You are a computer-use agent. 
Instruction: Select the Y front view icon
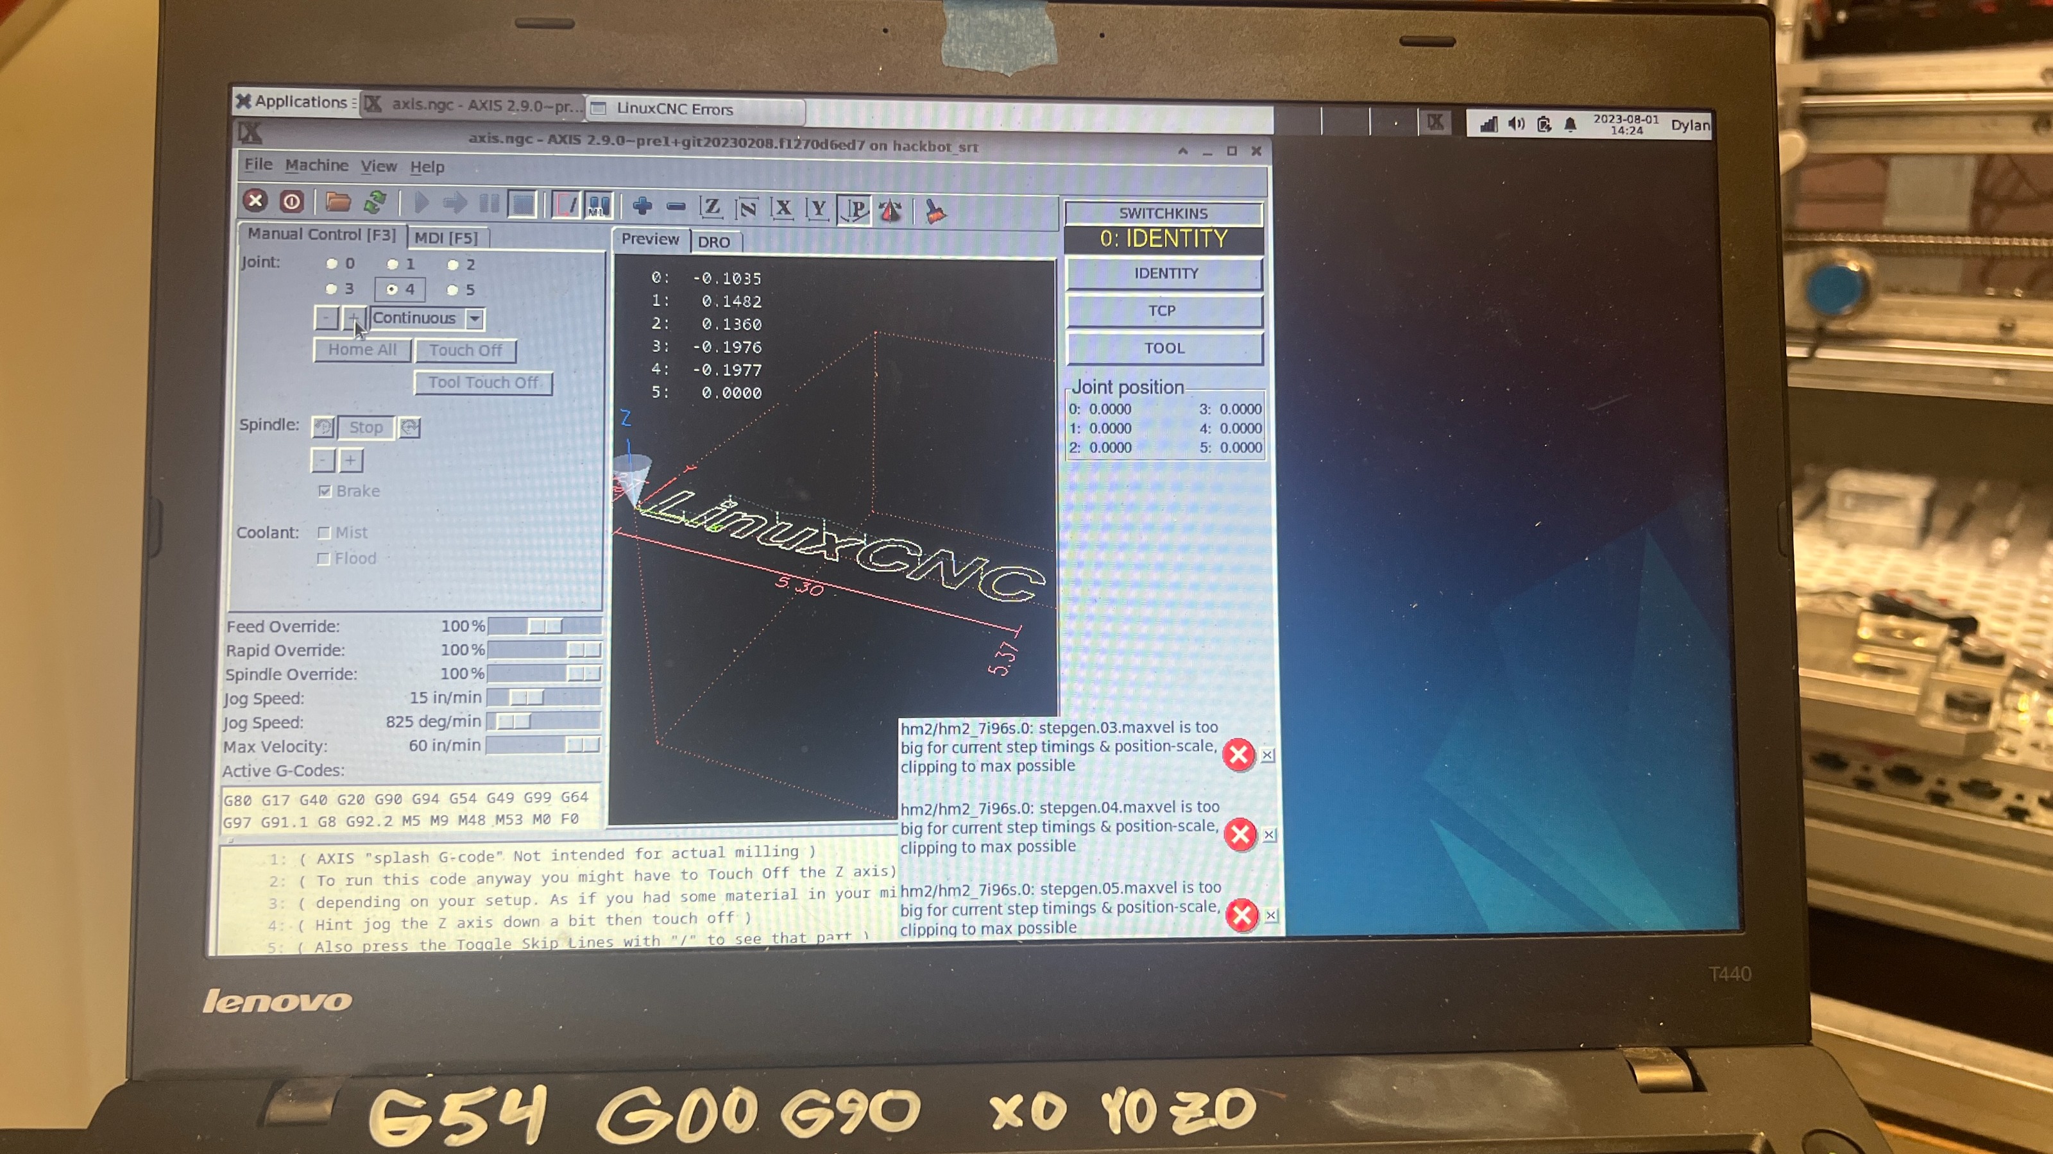click(x=818, y=210)
